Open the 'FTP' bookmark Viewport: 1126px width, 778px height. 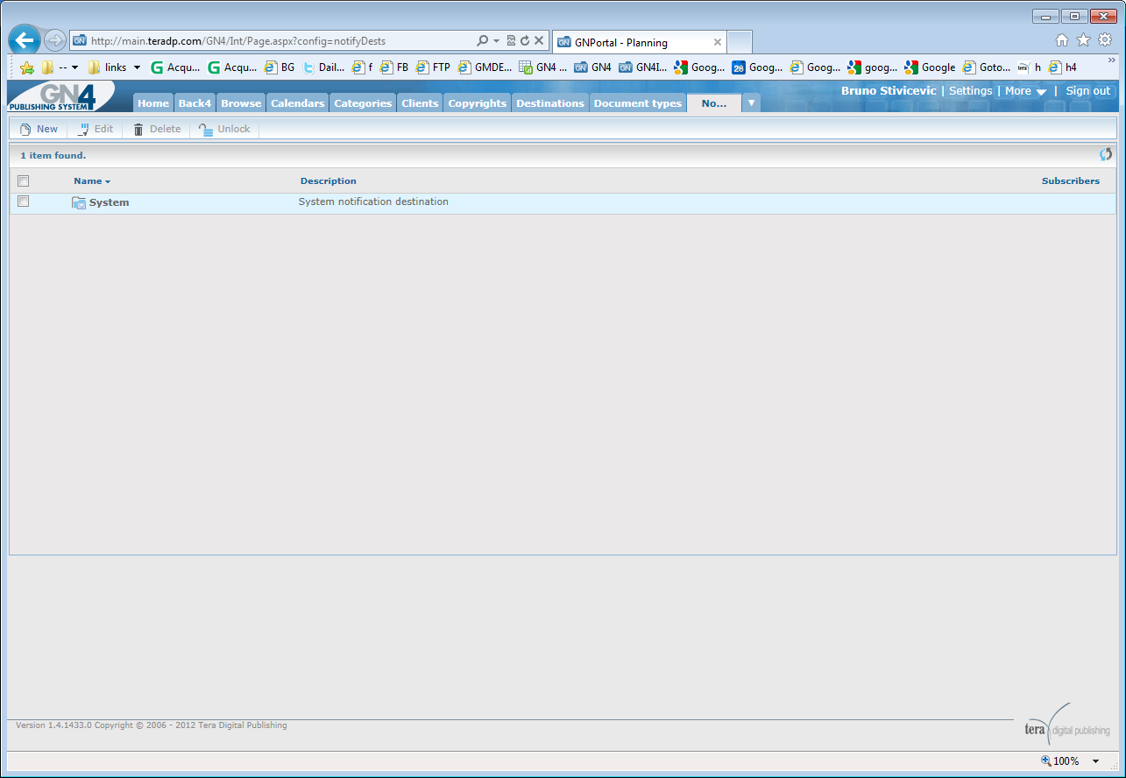pyautogui.click(x=433, y=67)
